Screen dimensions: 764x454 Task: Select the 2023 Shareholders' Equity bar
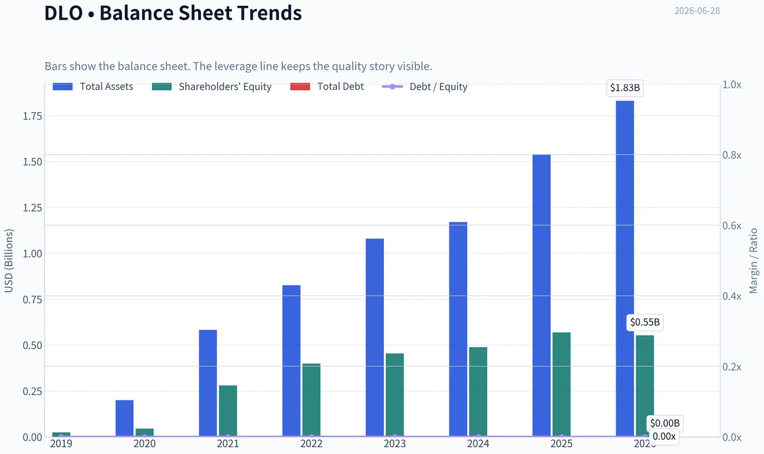395,395
